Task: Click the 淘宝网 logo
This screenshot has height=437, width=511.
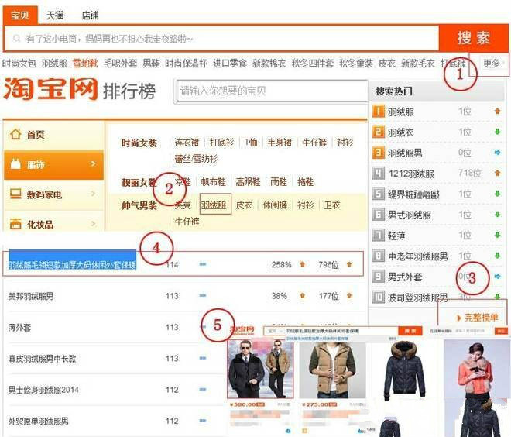Action: pos(51,90)
